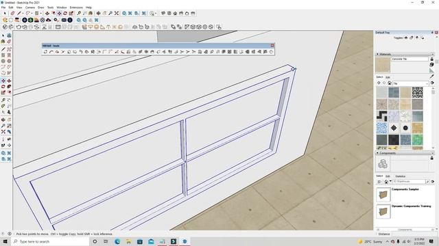Select the Rotate tool in left toolbar
This screenshot has height=246, width=439.
pos(3,87)
